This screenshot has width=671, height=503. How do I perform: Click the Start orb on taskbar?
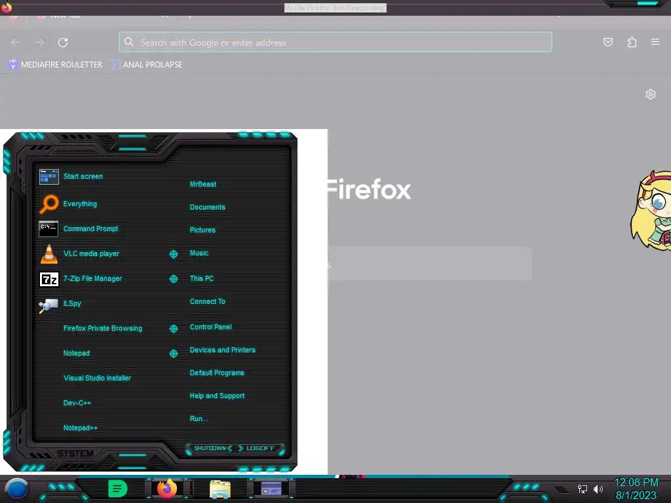click(x=17, y=489)
